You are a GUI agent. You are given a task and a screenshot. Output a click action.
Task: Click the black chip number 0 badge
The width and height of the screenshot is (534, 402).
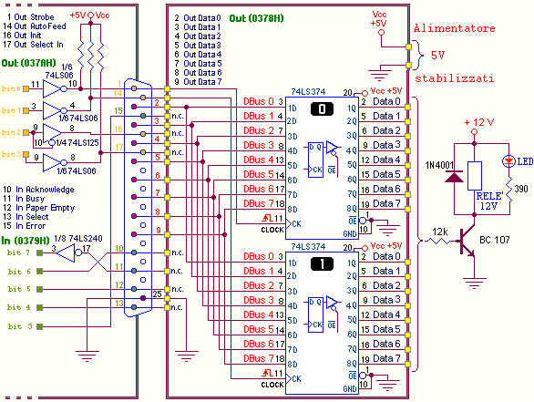coord(322,109)
